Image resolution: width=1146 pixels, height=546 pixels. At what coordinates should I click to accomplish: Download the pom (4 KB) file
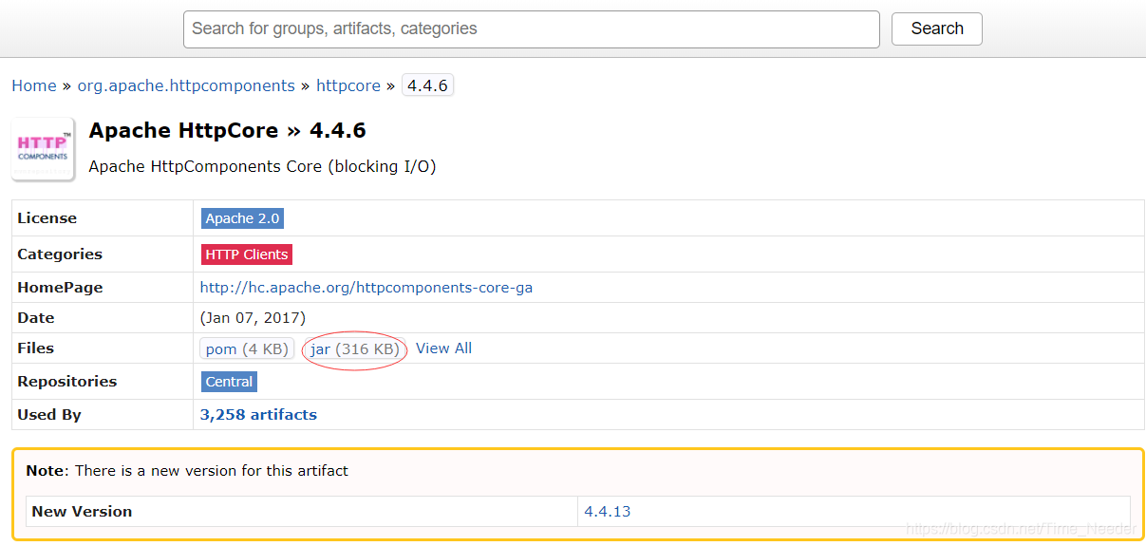coord(247,349)
